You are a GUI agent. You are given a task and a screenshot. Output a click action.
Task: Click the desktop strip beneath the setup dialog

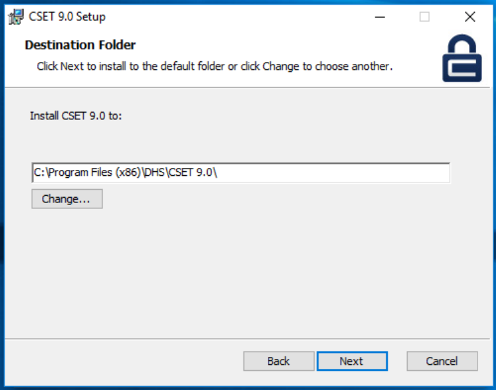[248, 388]
